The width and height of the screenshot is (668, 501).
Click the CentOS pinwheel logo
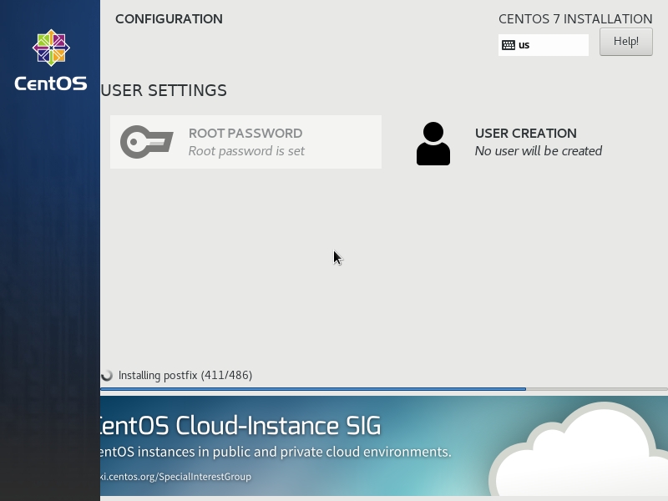[x=51, y=48]
